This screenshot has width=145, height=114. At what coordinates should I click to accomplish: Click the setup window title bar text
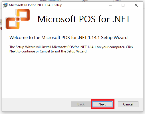coord(35,5)
